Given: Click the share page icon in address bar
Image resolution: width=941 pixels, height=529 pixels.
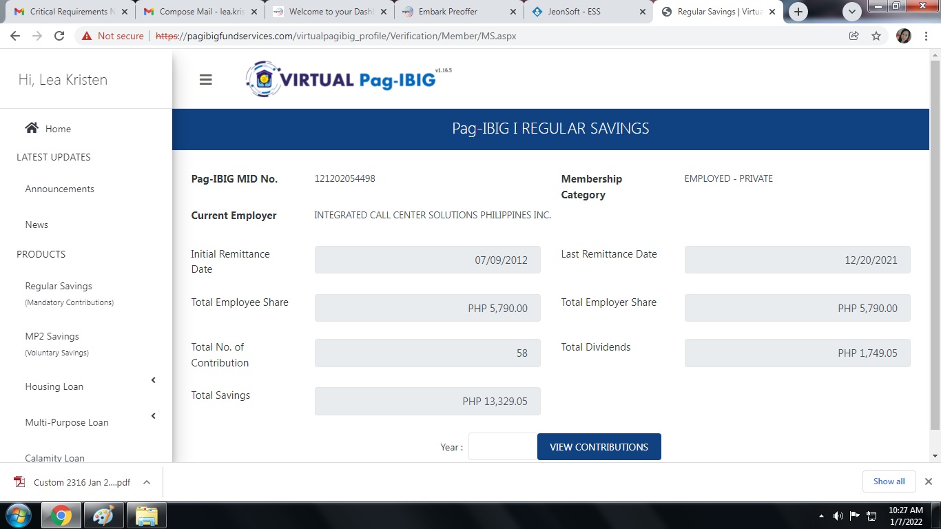Looking at the screenshot, I should tap(854, 36).
